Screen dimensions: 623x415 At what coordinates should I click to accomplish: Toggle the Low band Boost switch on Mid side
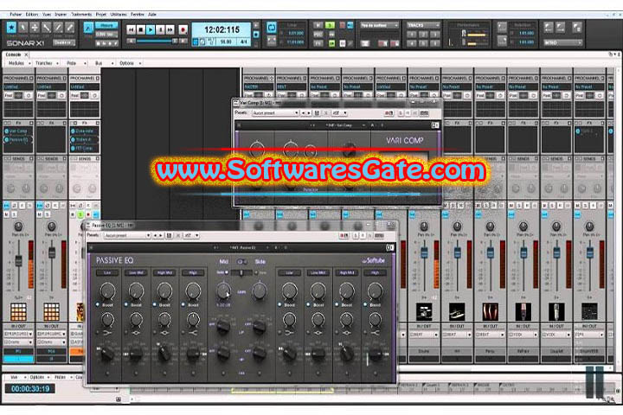click(98, 304)
